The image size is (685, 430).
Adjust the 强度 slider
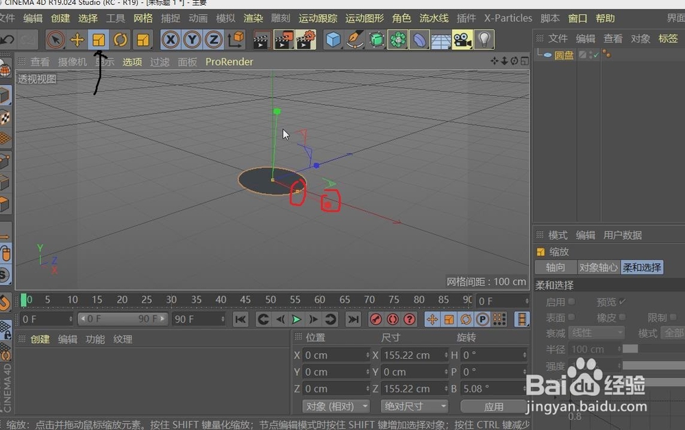[x=653, y=366]
